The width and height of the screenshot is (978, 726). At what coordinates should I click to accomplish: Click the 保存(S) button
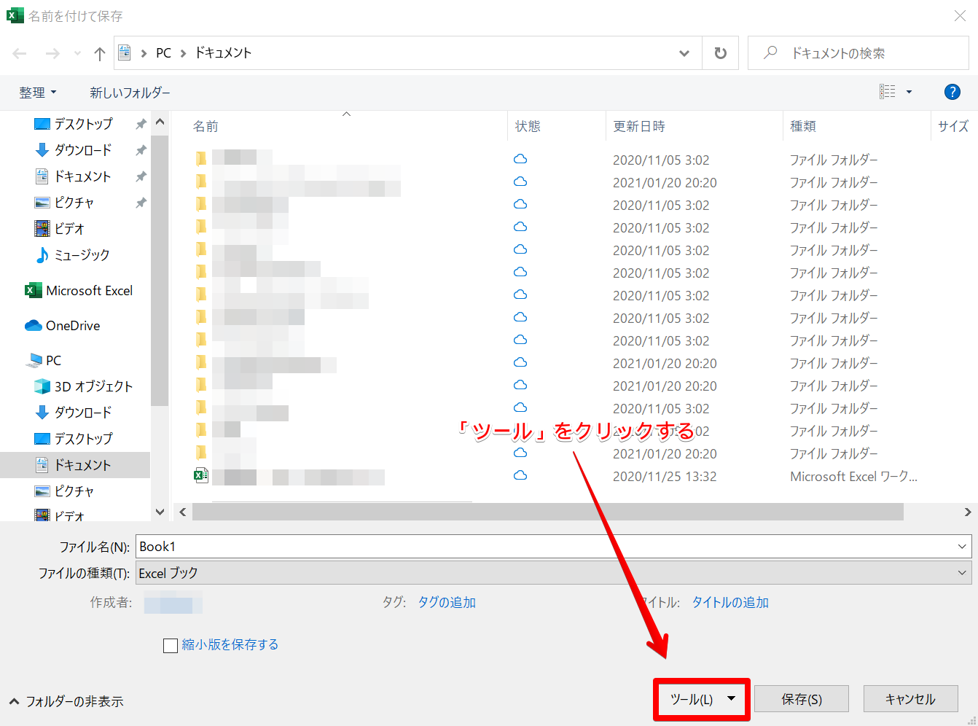[802, 699]
